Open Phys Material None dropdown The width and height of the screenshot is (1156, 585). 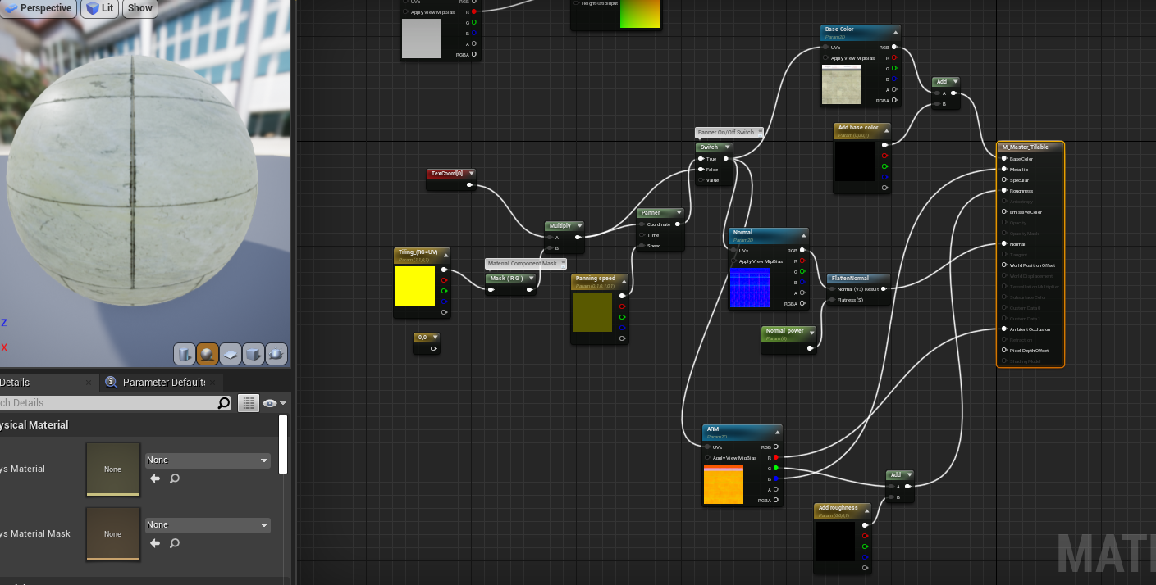(x=208, y=460)
